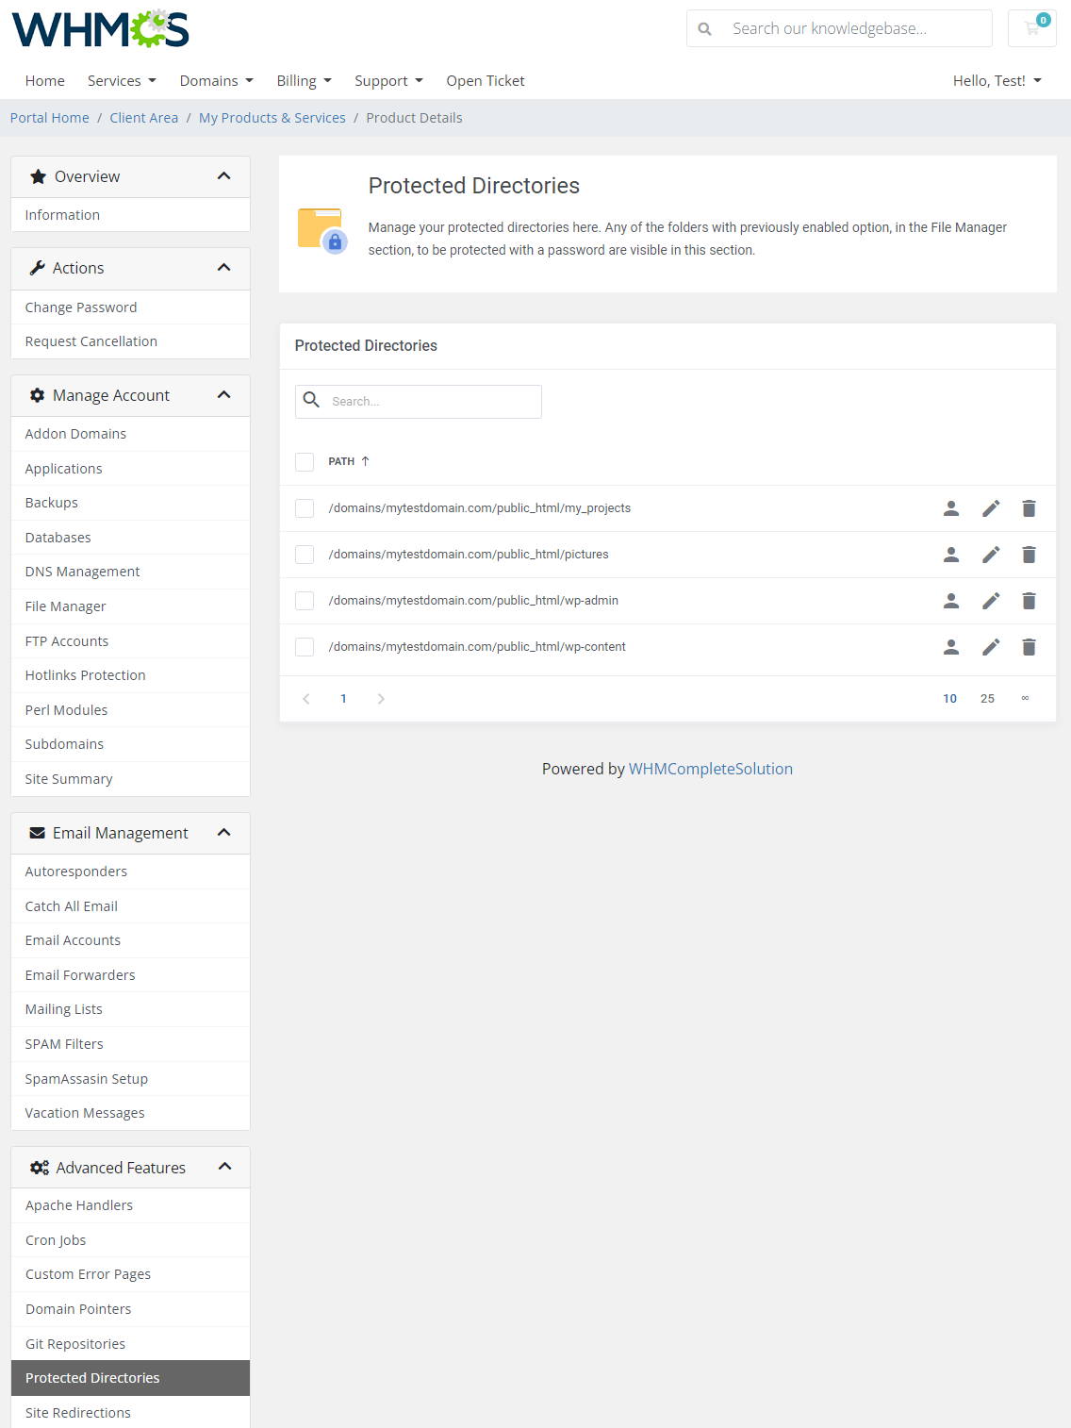Edit the wp-admin protected directory
Screen dimensions: 1071x1428
coord(991,601)
